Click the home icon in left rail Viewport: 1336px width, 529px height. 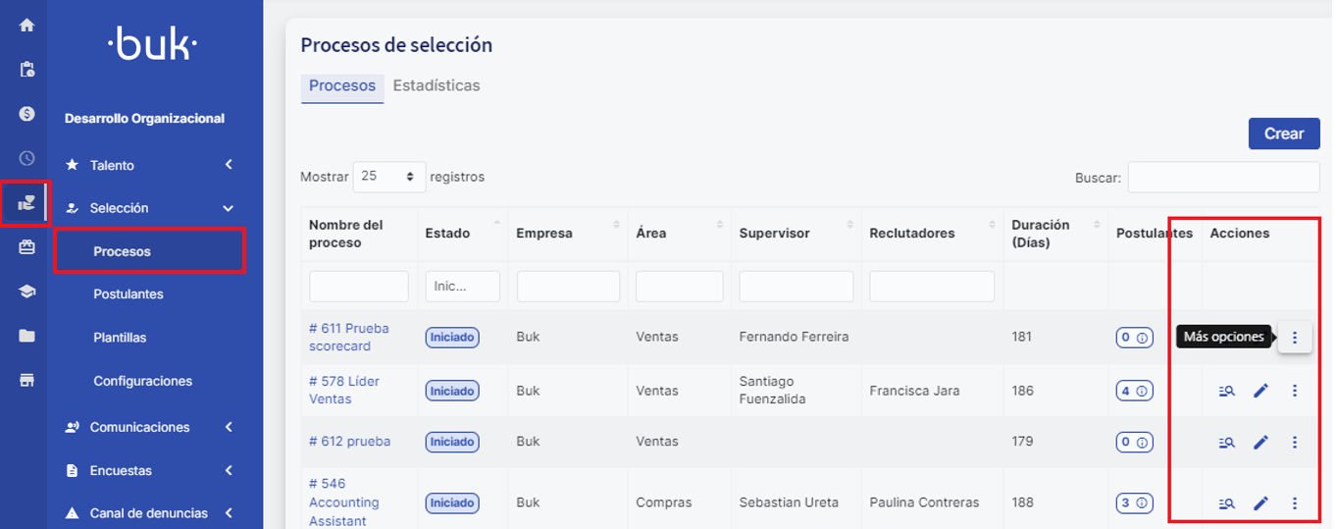point(26,26)
